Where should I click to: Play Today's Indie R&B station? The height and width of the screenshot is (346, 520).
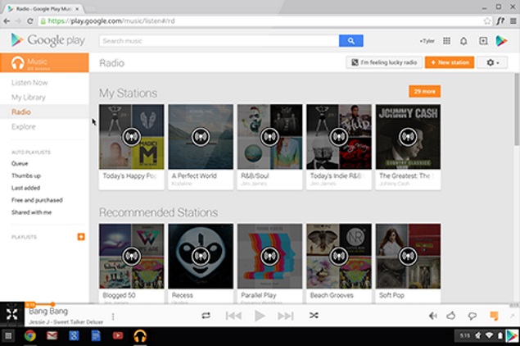point(339,136)
